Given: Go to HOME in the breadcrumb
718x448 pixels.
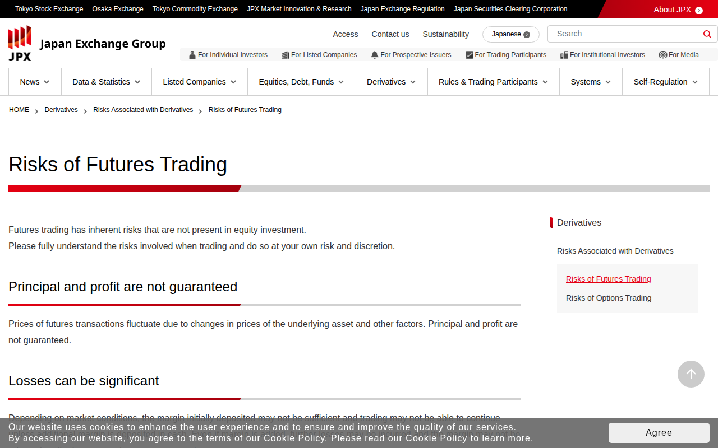Looking at the screenshot, I should click(x=19, y=110).
